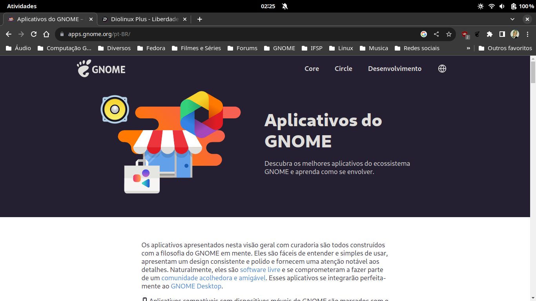Open the browser home page
The width and height of the screenshot is (536, 301).
[46, 34]
